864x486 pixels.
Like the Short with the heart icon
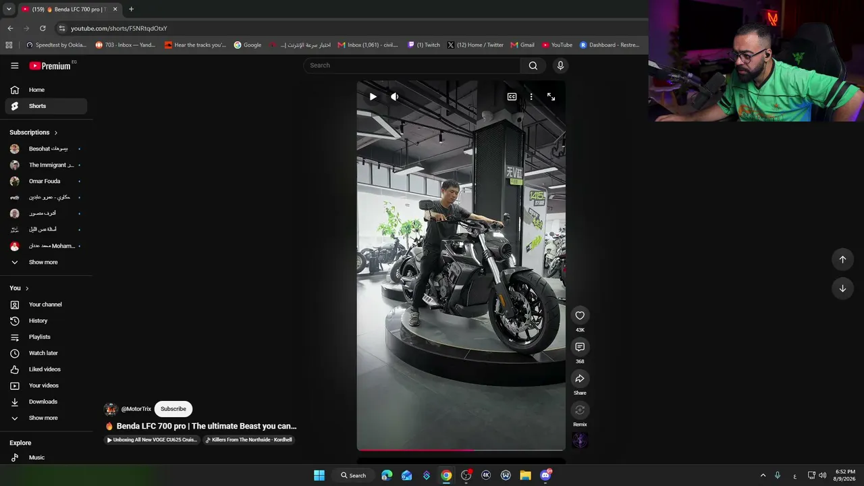click(580, 315)
